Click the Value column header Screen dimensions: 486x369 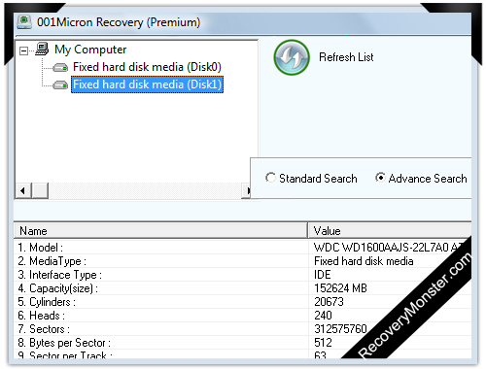390,231
